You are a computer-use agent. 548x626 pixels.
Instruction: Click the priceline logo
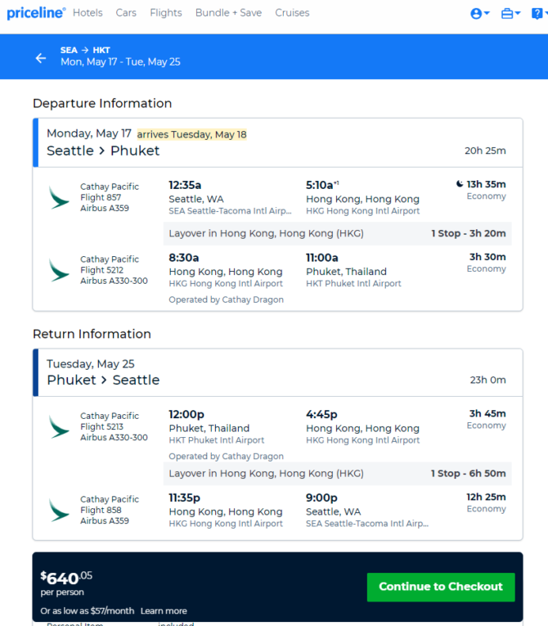pyautogui.click(x=36, y=13)
